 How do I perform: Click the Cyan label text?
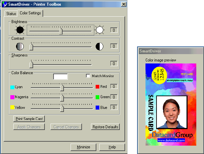[x=19, y=87]
